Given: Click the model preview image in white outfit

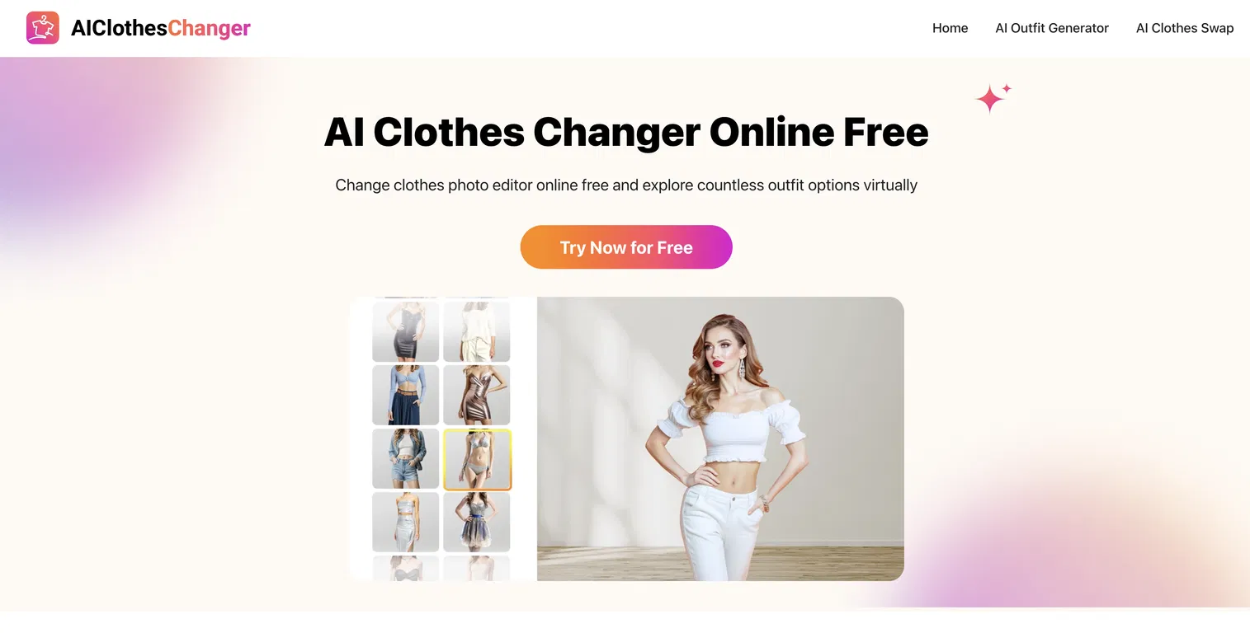Looking at the screenshot, I should [x=720, y=438].
